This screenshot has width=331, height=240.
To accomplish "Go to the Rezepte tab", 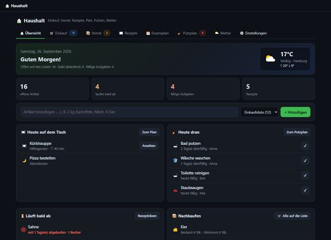I will point(128,33).
